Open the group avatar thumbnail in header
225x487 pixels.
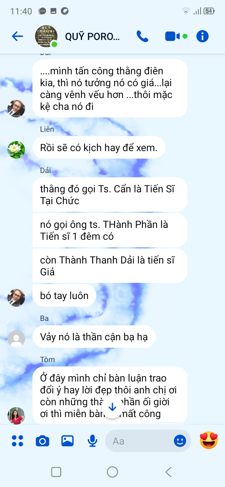tap(46, 37)
